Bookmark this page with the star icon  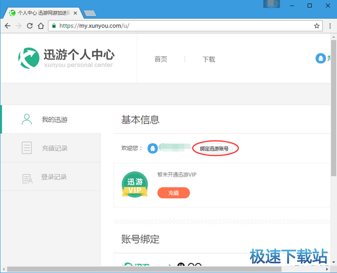point(317,26)
